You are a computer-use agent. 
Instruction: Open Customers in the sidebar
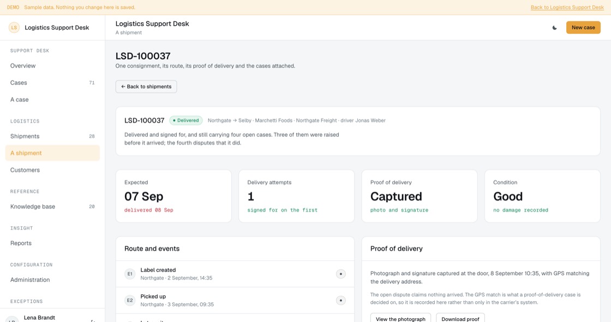point(52,170)
